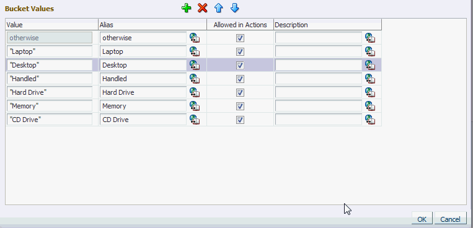Open translation icon beside Laptop alias
Screen dimensions: 473x228
click(x=195, y=51)
